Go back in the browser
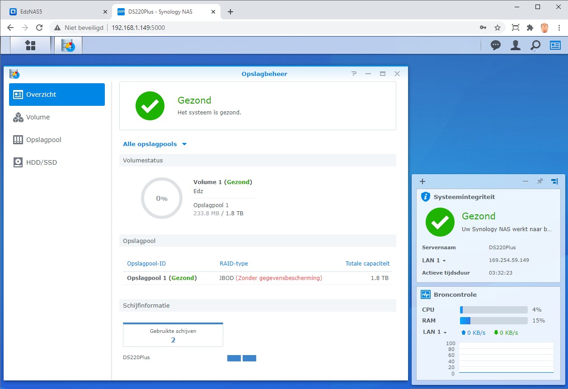The height and width of the screenshot is (389, 568). (10, 28)
